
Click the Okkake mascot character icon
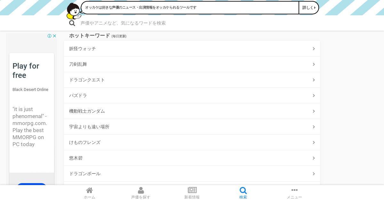click(x=73, y=11)
